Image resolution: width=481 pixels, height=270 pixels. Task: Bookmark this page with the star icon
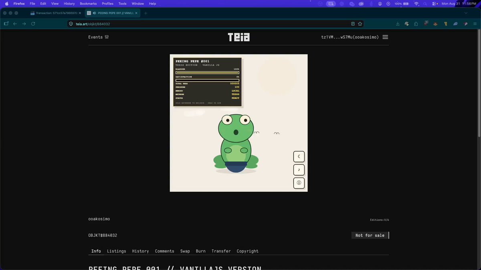point(360,24)
